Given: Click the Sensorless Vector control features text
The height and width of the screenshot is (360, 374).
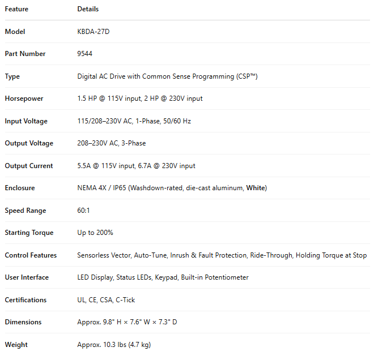Looking at the screenshot, I should click(x=103, y=255).
